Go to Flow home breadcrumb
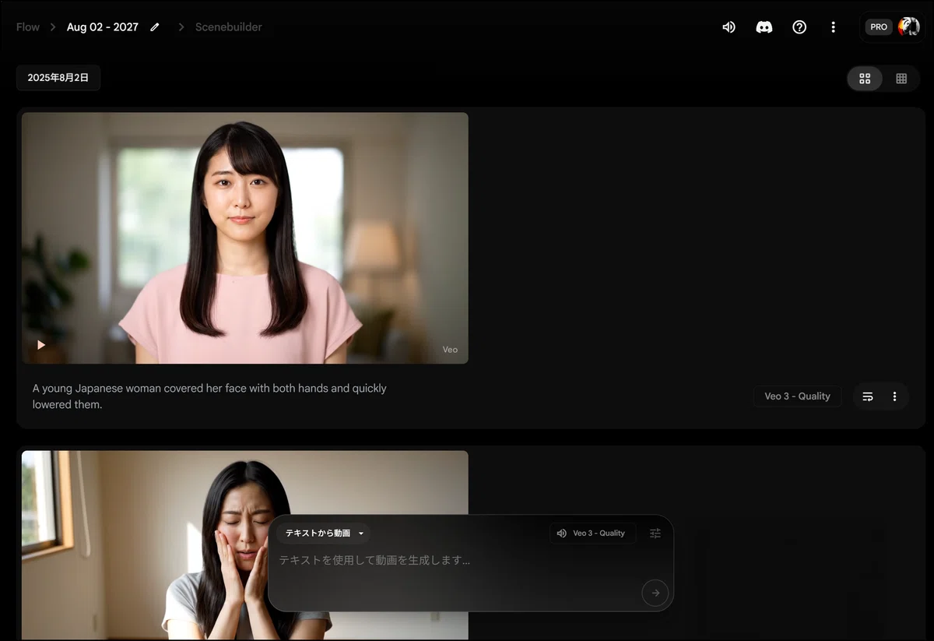The image size is (934, 641). 28,27
